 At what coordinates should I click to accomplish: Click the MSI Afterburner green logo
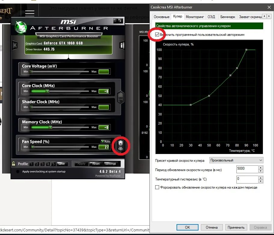point(21,27)
